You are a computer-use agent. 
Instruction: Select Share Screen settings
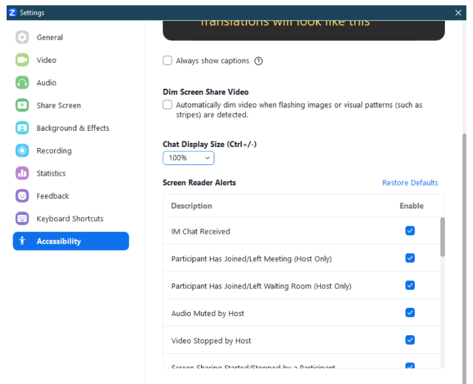point(71,106)
